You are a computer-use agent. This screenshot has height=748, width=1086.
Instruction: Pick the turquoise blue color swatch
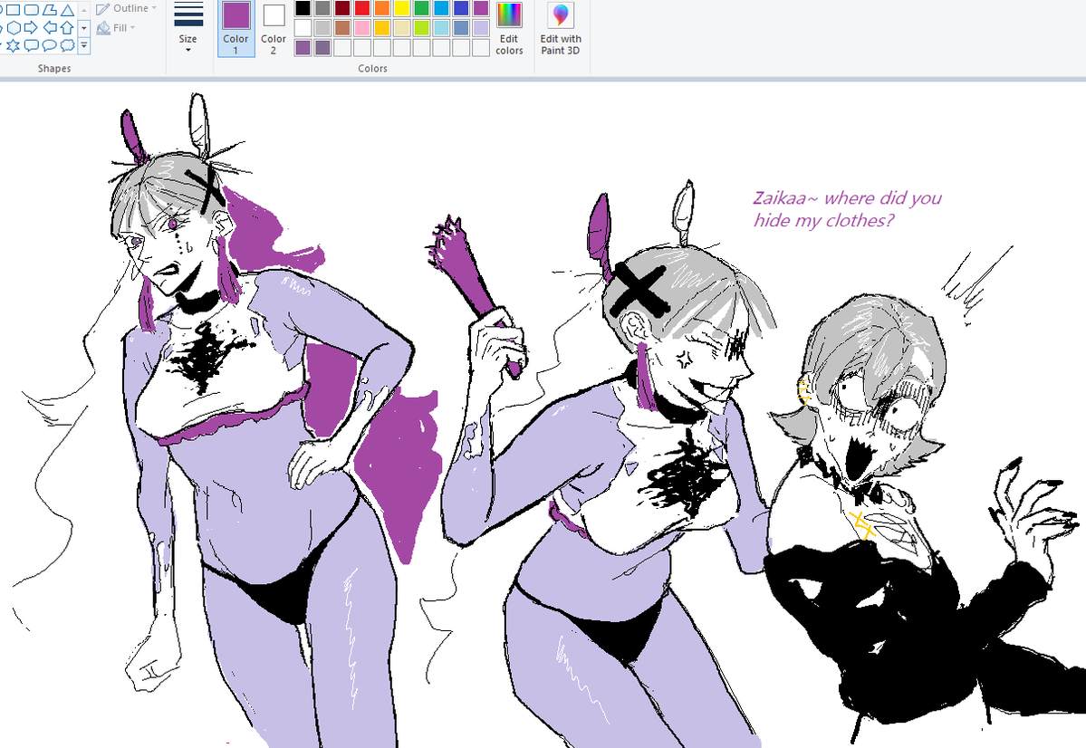pos(441,8)
